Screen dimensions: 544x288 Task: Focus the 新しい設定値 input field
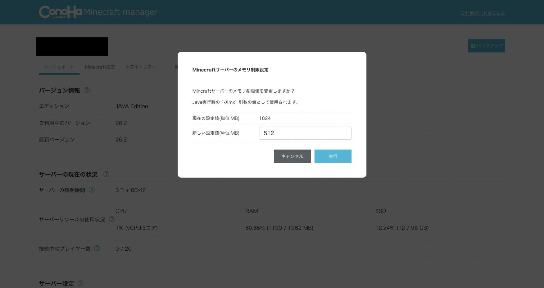point(305,133)
